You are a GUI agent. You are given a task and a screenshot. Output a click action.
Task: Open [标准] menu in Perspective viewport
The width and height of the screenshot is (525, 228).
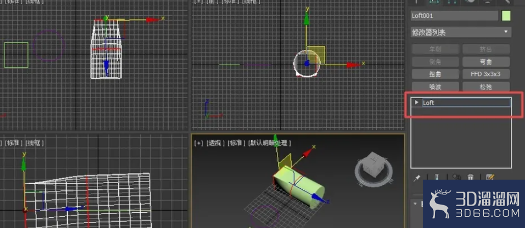pyautogui.click(x=237, y=142)
